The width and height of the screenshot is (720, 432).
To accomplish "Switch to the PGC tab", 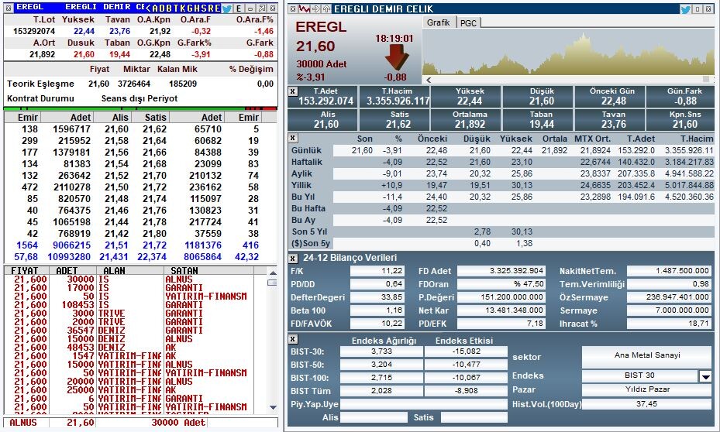I will click(x=468, y=23).
